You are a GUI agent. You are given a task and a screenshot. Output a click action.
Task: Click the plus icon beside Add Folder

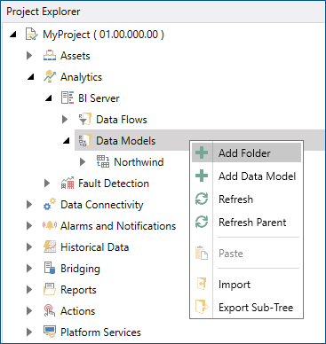[202, 152]
